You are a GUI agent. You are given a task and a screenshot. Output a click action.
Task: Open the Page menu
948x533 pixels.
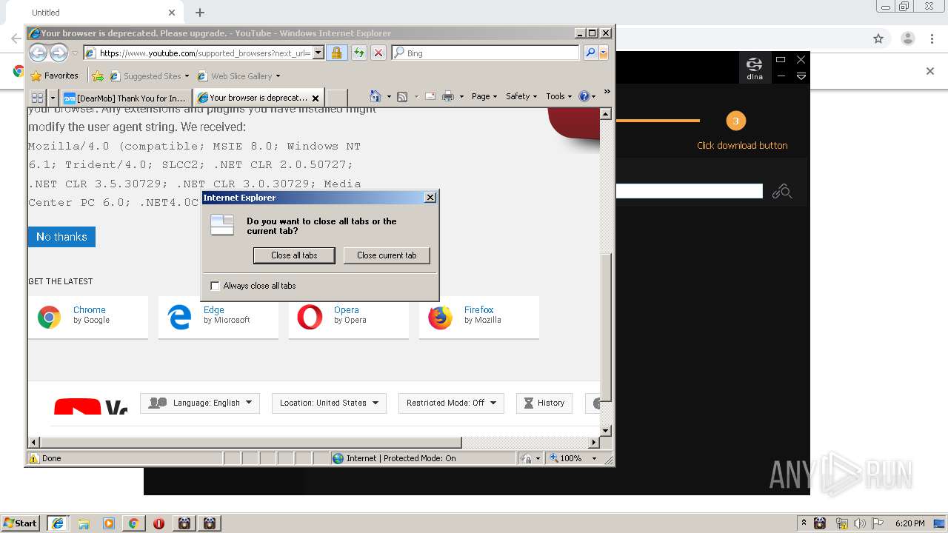point(484,96)
